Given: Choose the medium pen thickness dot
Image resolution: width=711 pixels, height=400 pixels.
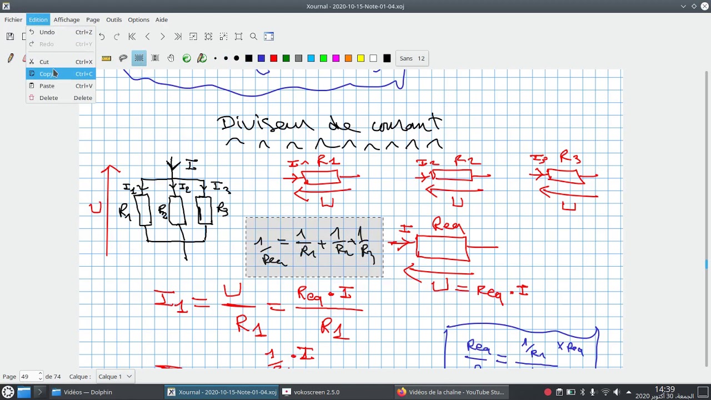Looking at the screenshot, I should (226, 58).
